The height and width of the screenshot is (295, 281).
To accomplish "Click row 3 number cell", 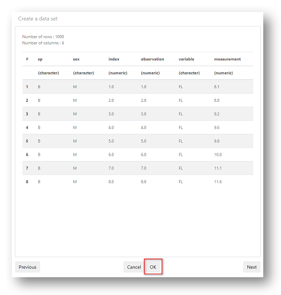I will (x=27, y=114).
